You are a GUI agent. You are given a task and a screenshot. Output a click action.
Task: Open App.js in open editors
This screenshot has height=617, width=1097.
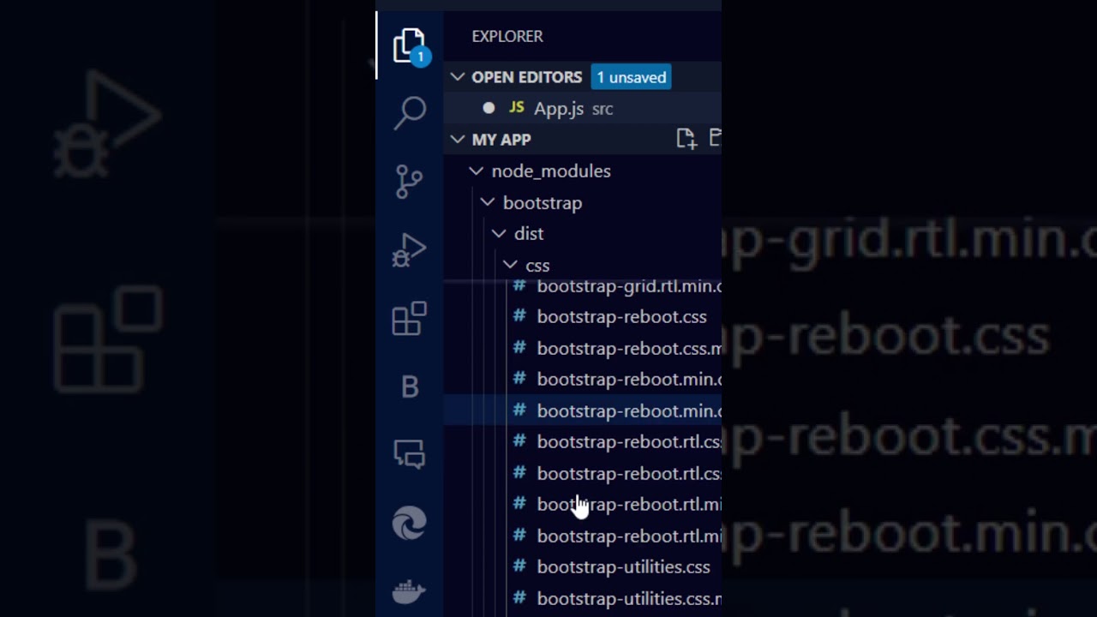(583, 109)
